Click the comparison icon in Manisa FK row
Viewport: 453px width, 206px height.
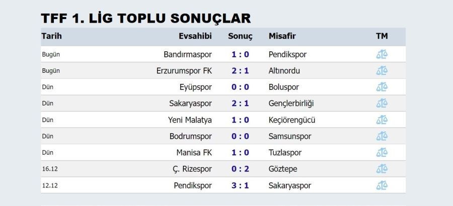(382, 153)
